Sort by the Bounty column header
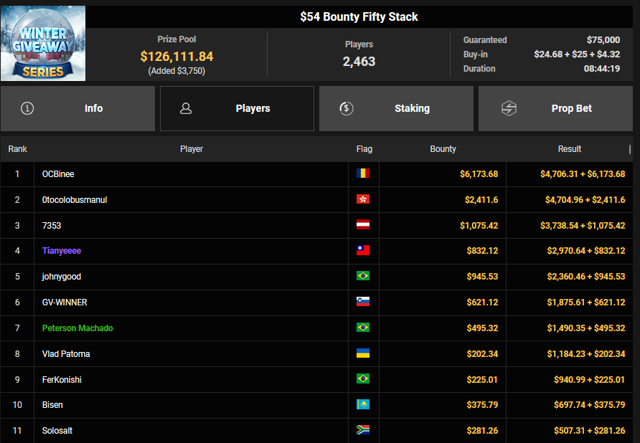Viewport: 640px width, 443px height. pos(443,149)
